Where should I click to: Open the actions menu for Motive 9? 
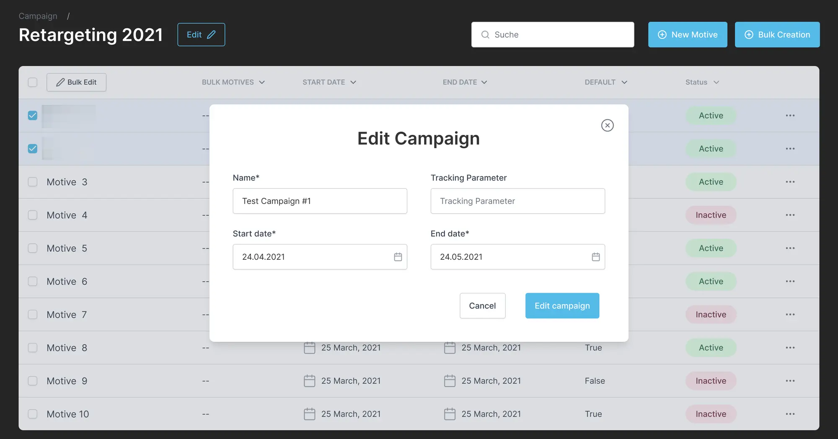pos(790,380)
